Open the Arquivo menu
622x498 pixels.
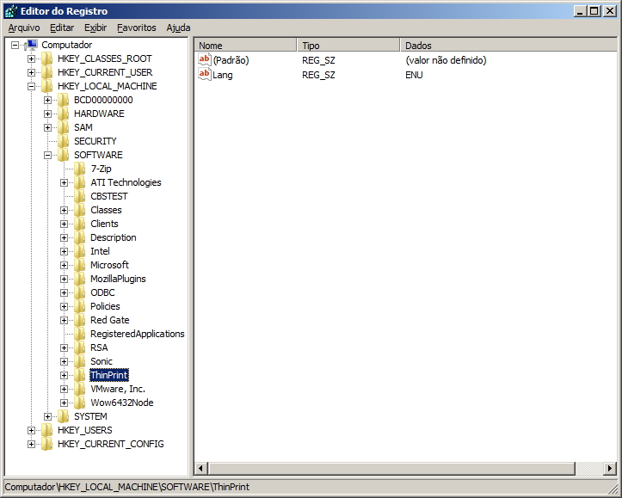click(24, 28)
